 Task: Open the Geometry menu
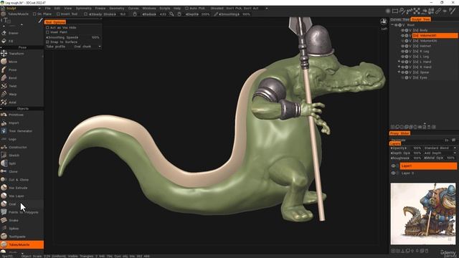[116, 9]
